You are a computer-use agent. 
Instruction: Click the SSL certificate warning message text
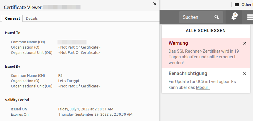[x=203, y=57]
